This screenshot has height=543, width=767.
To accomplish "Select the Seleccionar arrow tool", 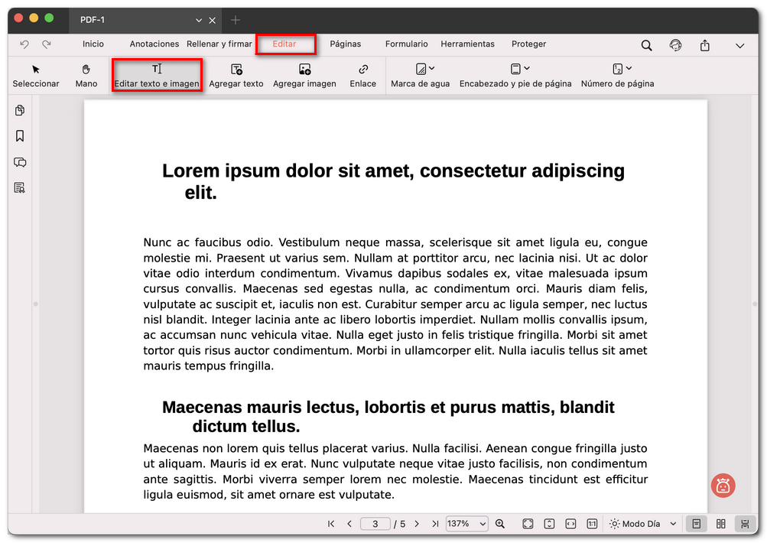I will tap(35, 75).
